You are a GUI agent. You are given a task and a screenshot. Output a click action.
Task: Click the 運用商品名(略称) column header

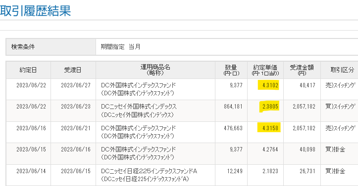pos(155,70)
